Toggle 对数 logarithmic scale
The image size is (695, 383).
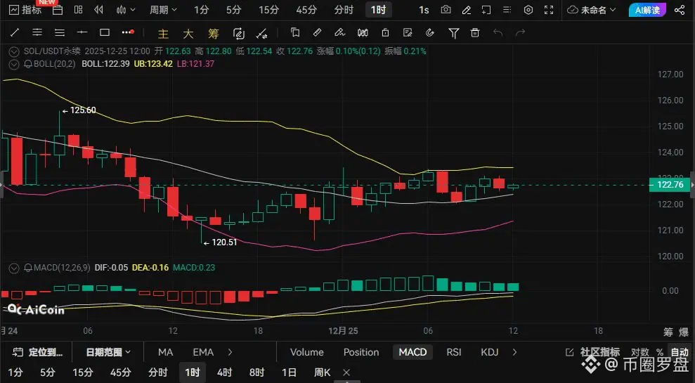point(640,352)
